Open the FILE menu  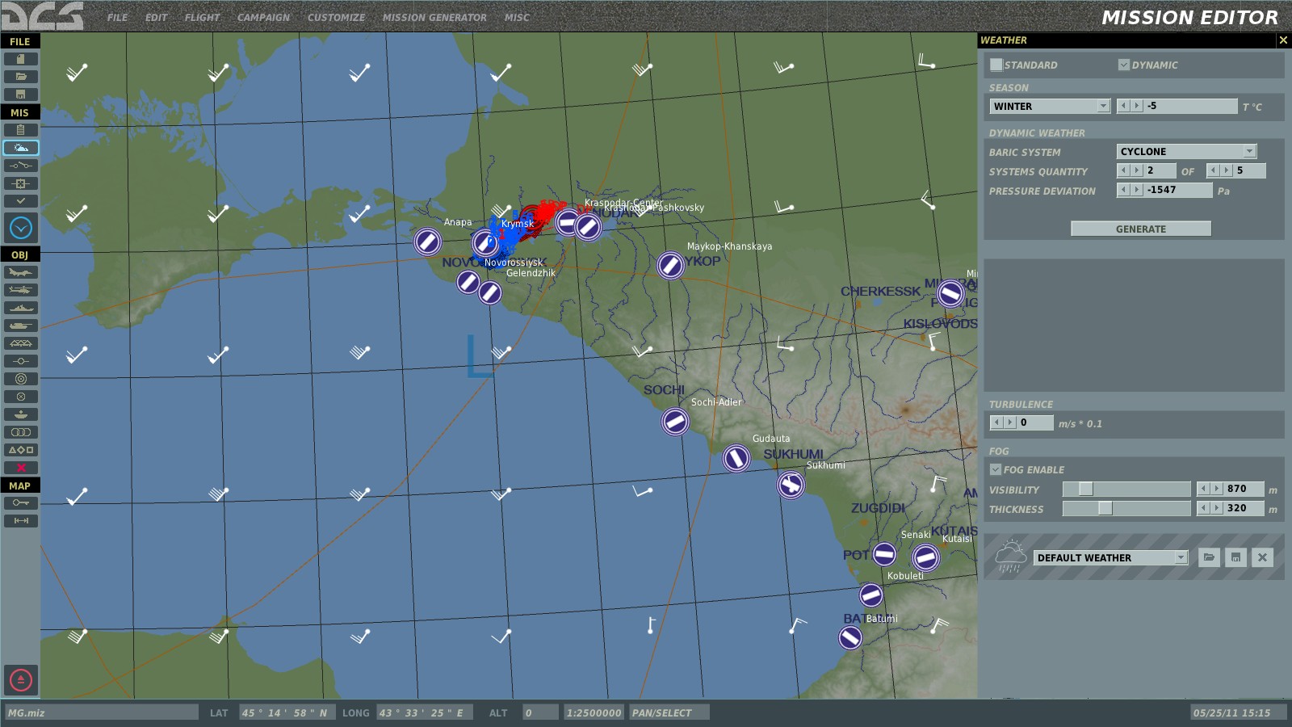point(118,17)
